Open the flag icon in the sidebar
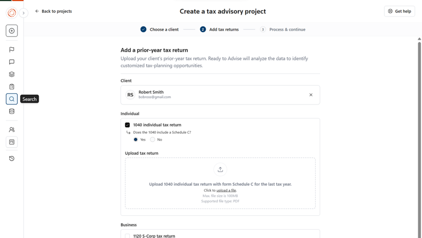 point(12,50)
